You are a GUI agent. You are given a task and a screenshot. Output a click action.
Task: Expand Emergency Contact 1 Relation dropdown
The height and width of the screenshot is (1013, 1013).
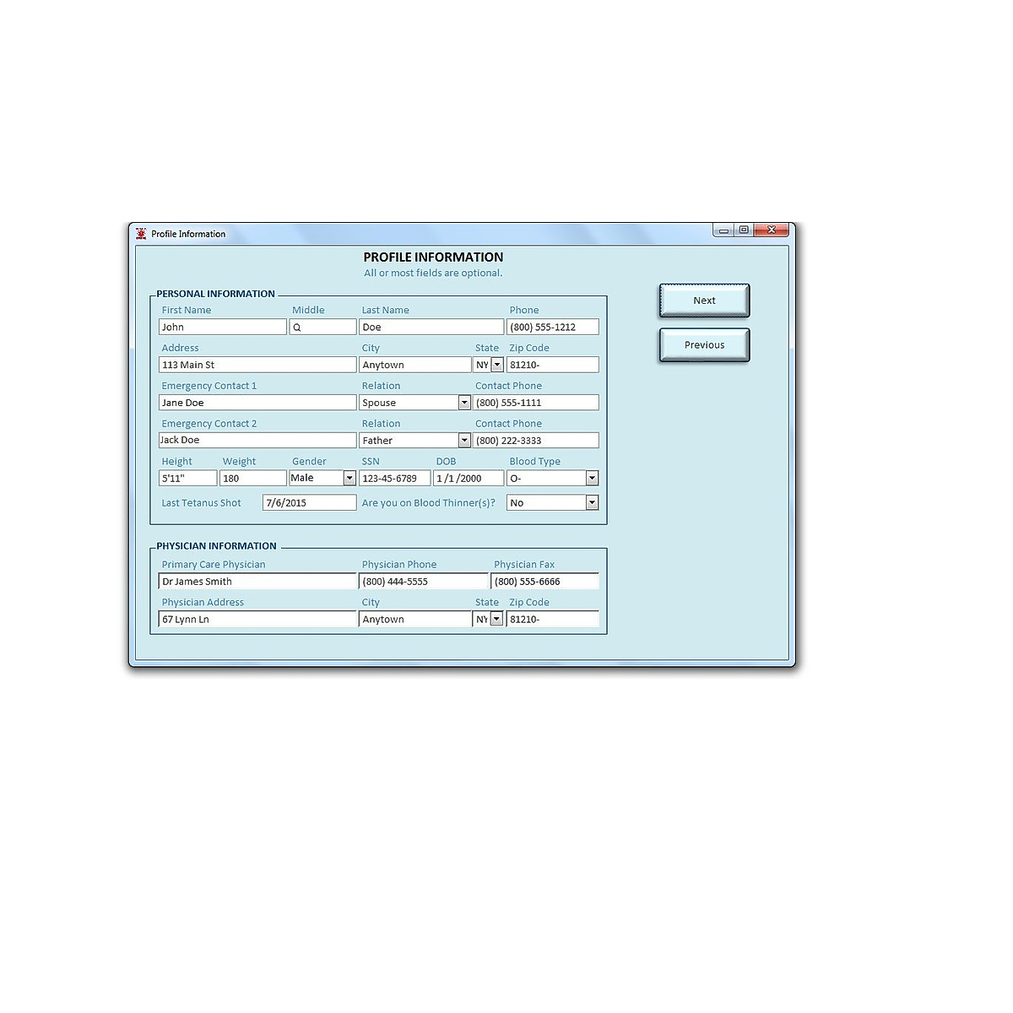point(464,403)
